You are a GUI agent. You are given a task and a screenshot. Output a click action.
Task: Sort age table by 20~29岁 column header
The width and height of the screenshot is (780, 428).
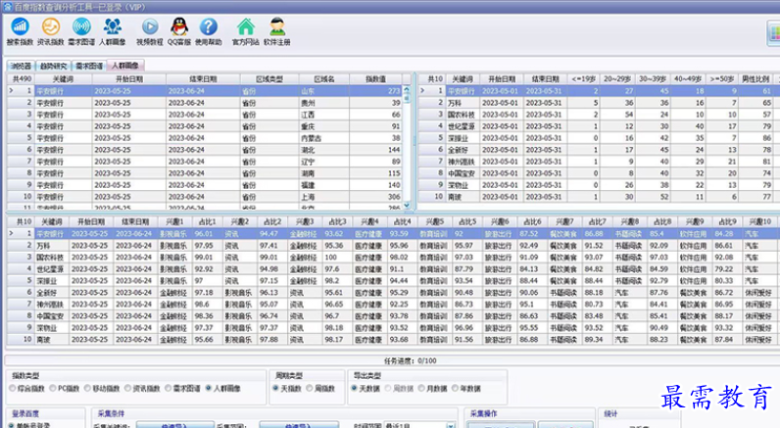(x=616, y=79)
